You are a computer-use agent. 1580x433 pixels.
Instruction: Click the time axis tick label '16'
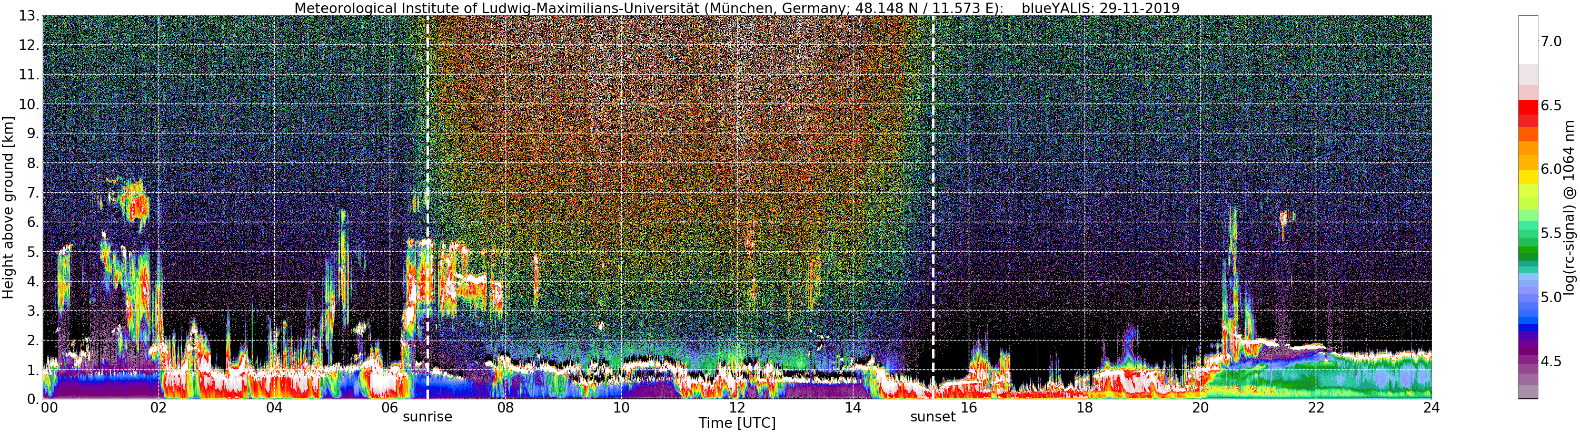(x=969, y=408)
